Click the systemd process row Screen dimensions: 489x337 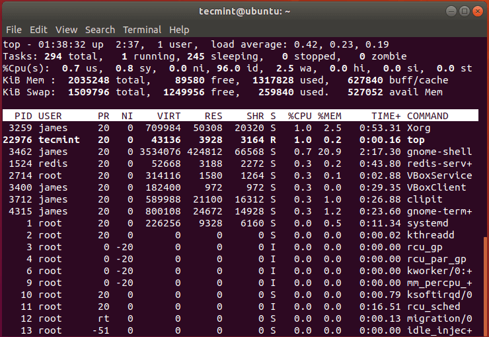(238, 223)
